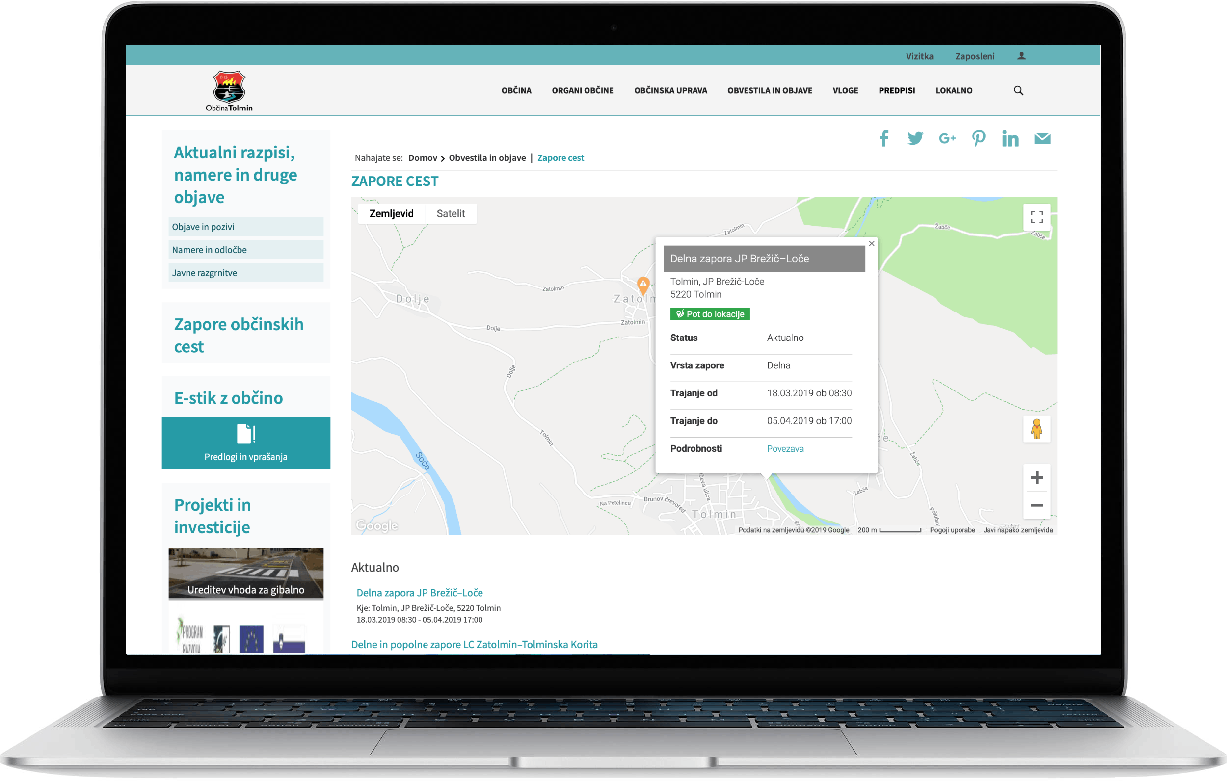The height and width of the screenshot is (781, 1227).
Task: Open site search magnifier icon
Action: tap(1018, 91)
